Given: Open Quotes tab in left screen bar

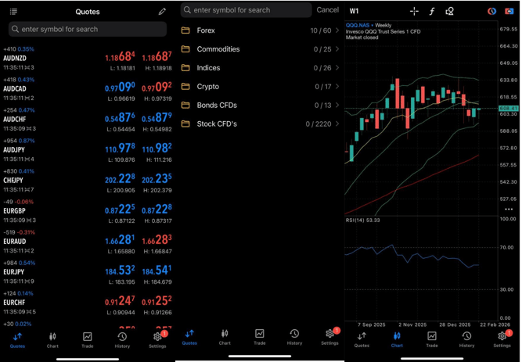Looking at the screenshot, I should [x=17, y=340].
